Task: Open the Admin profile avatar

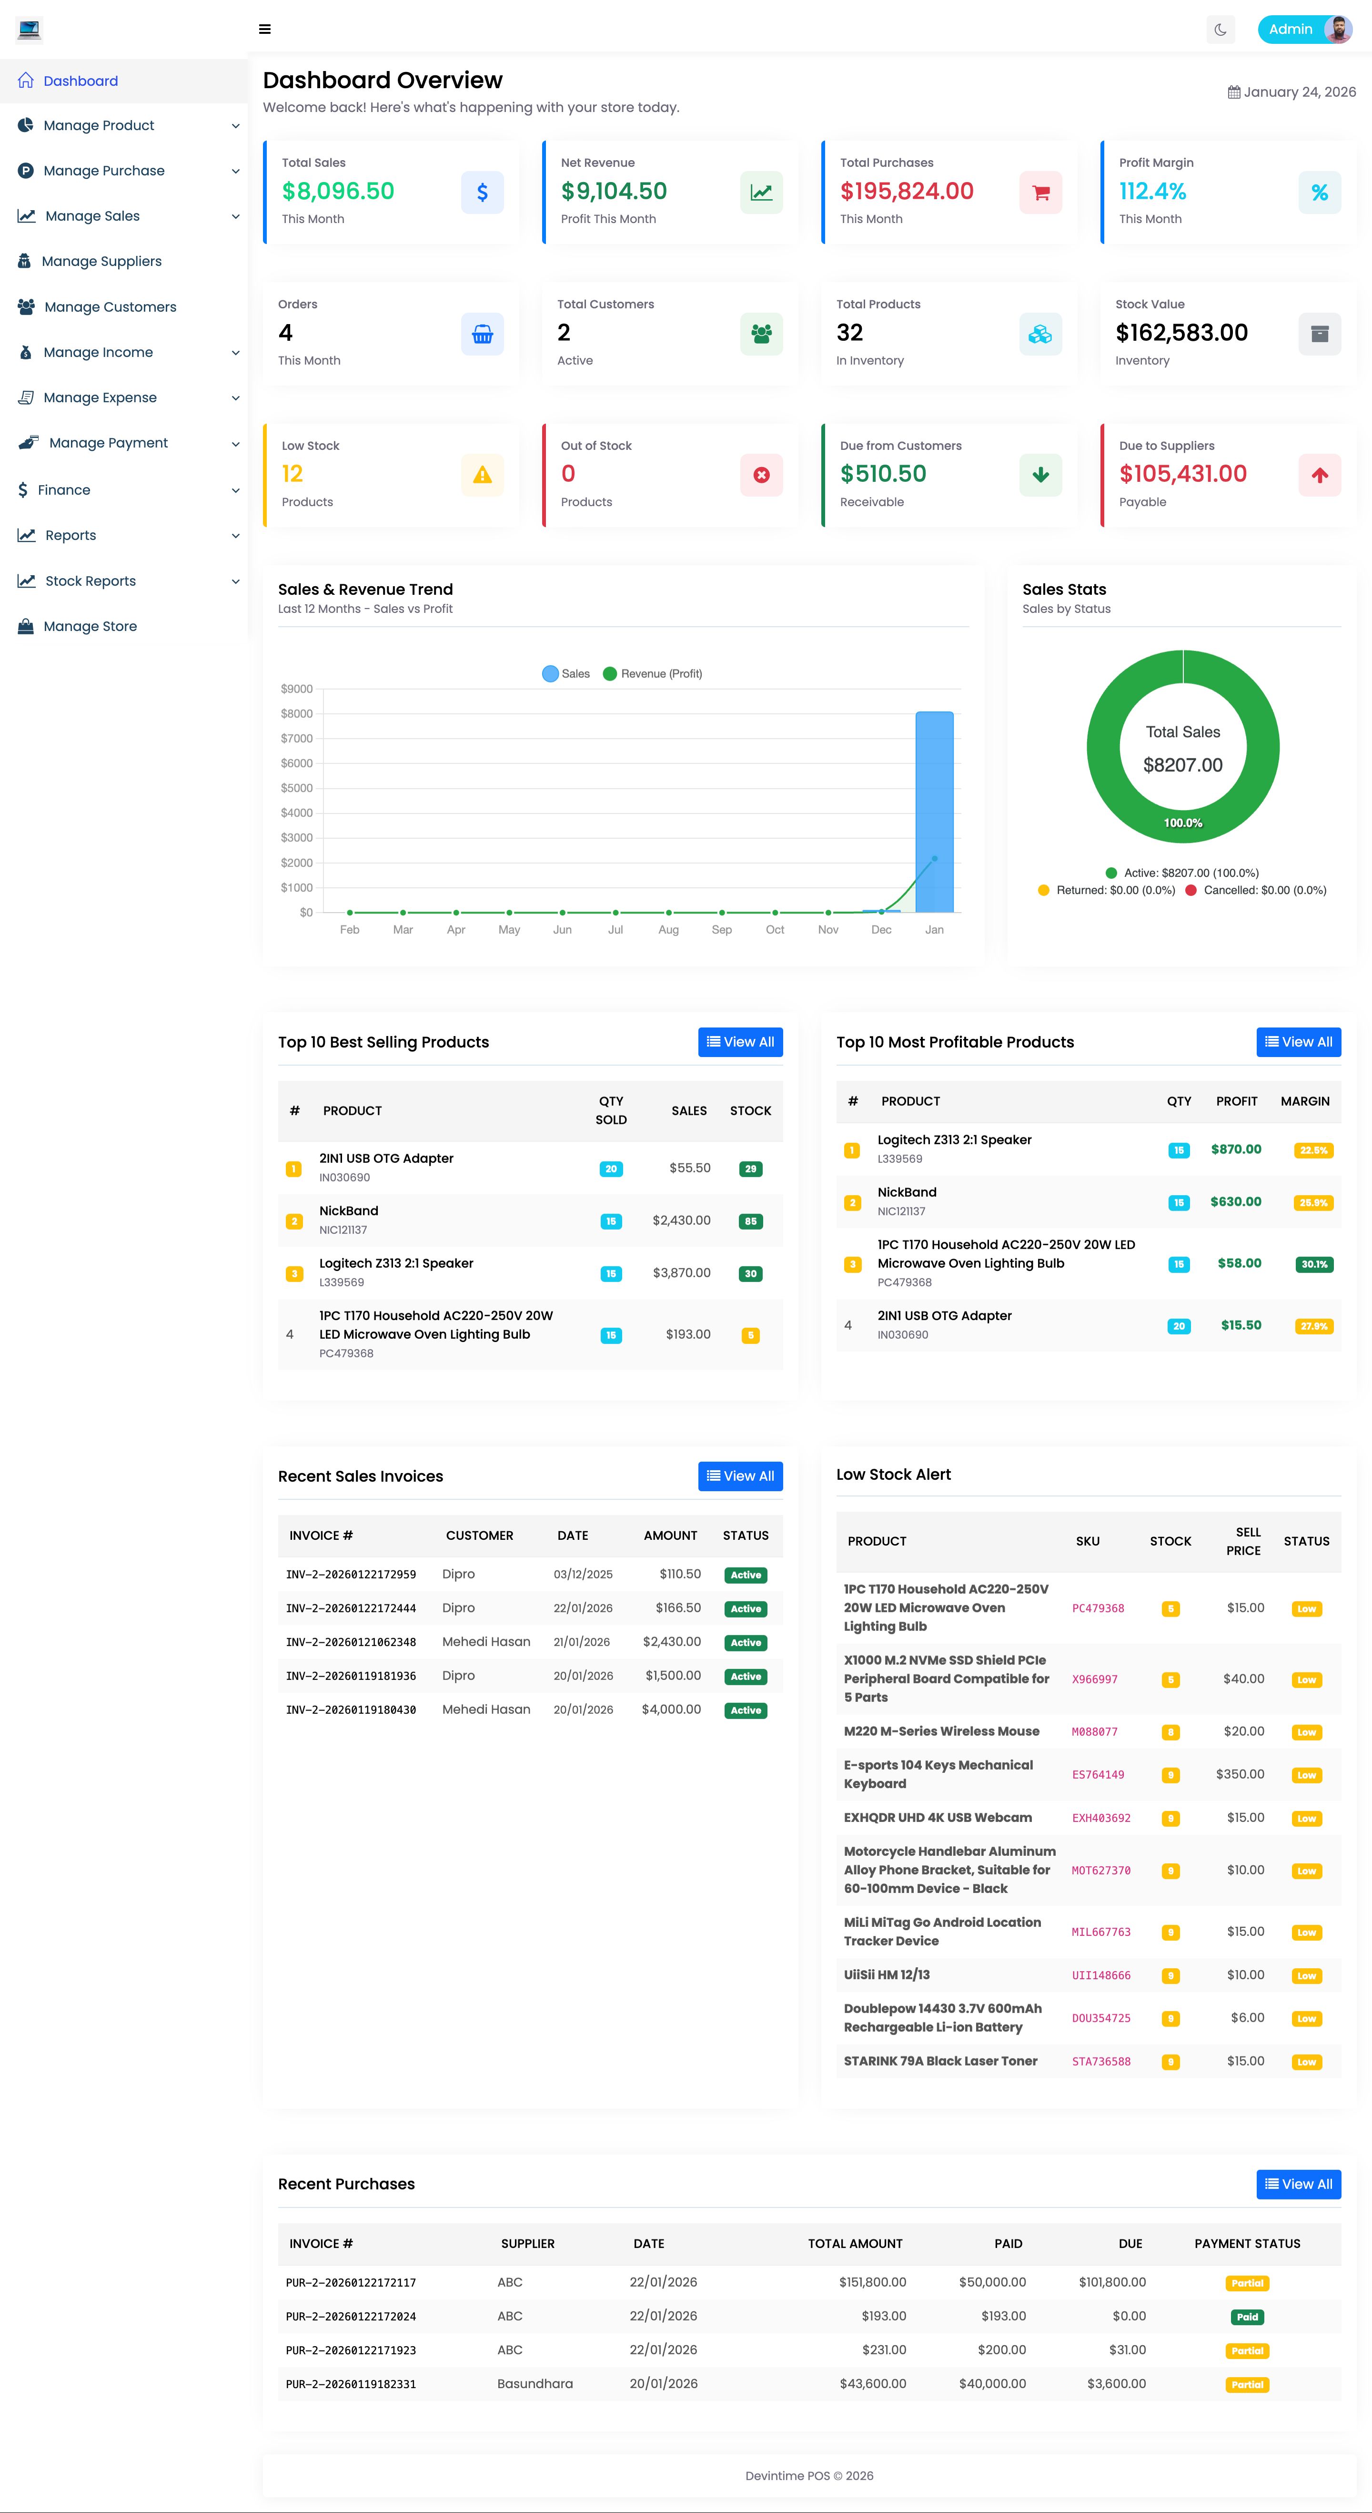Action: click(x=1338, y=29)
